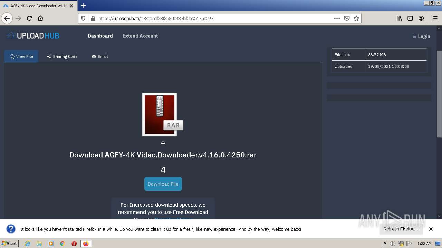Switch to Email tab
This screenshot has width=442, height=248.
click(x=100, y=56)
